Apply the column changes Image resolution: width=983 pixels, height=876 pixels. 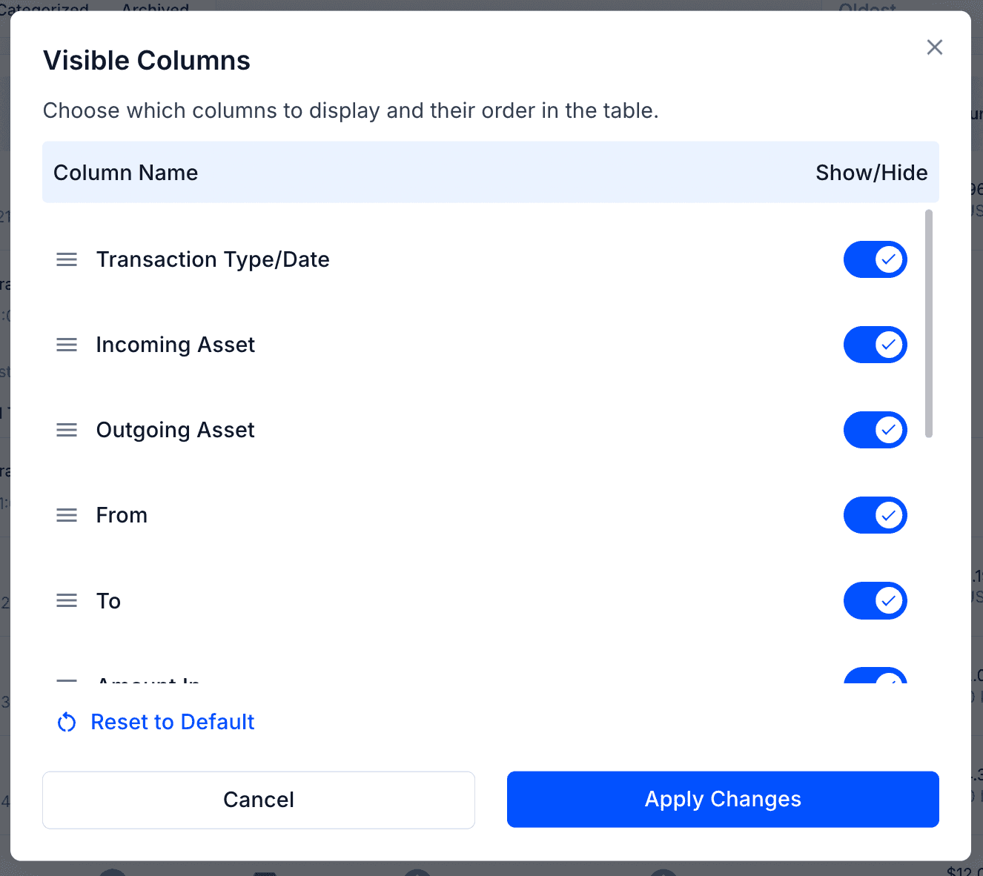(x=723, y=800)
